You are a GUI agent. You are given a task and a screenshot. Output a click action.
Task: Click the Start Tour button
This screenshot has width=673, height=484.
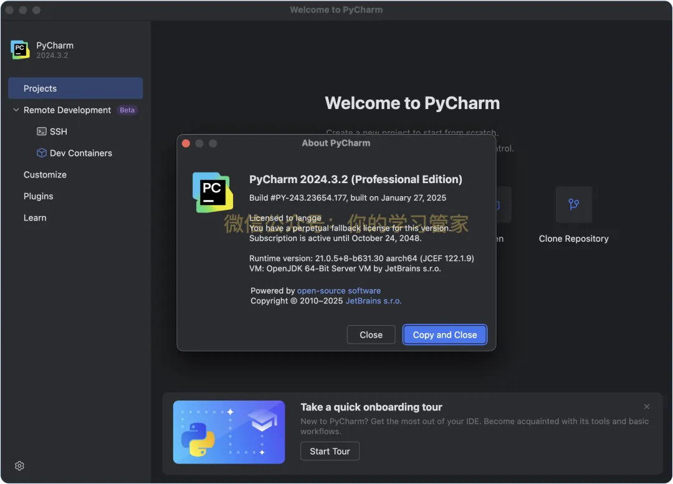coord(330,451)
